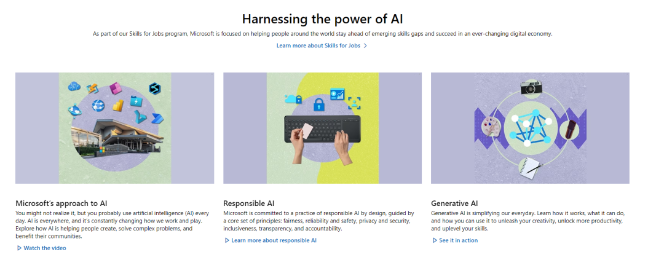Click the keyboard and hands thumbnail image

pos(322,128)
